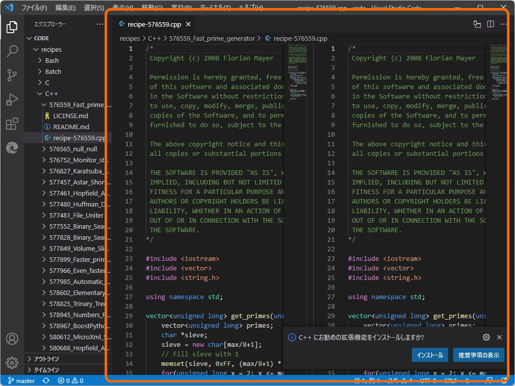The width and height of the screenshot is (515, 386).
Task: Open the 編集(E) menu
Action: [65, 8]
